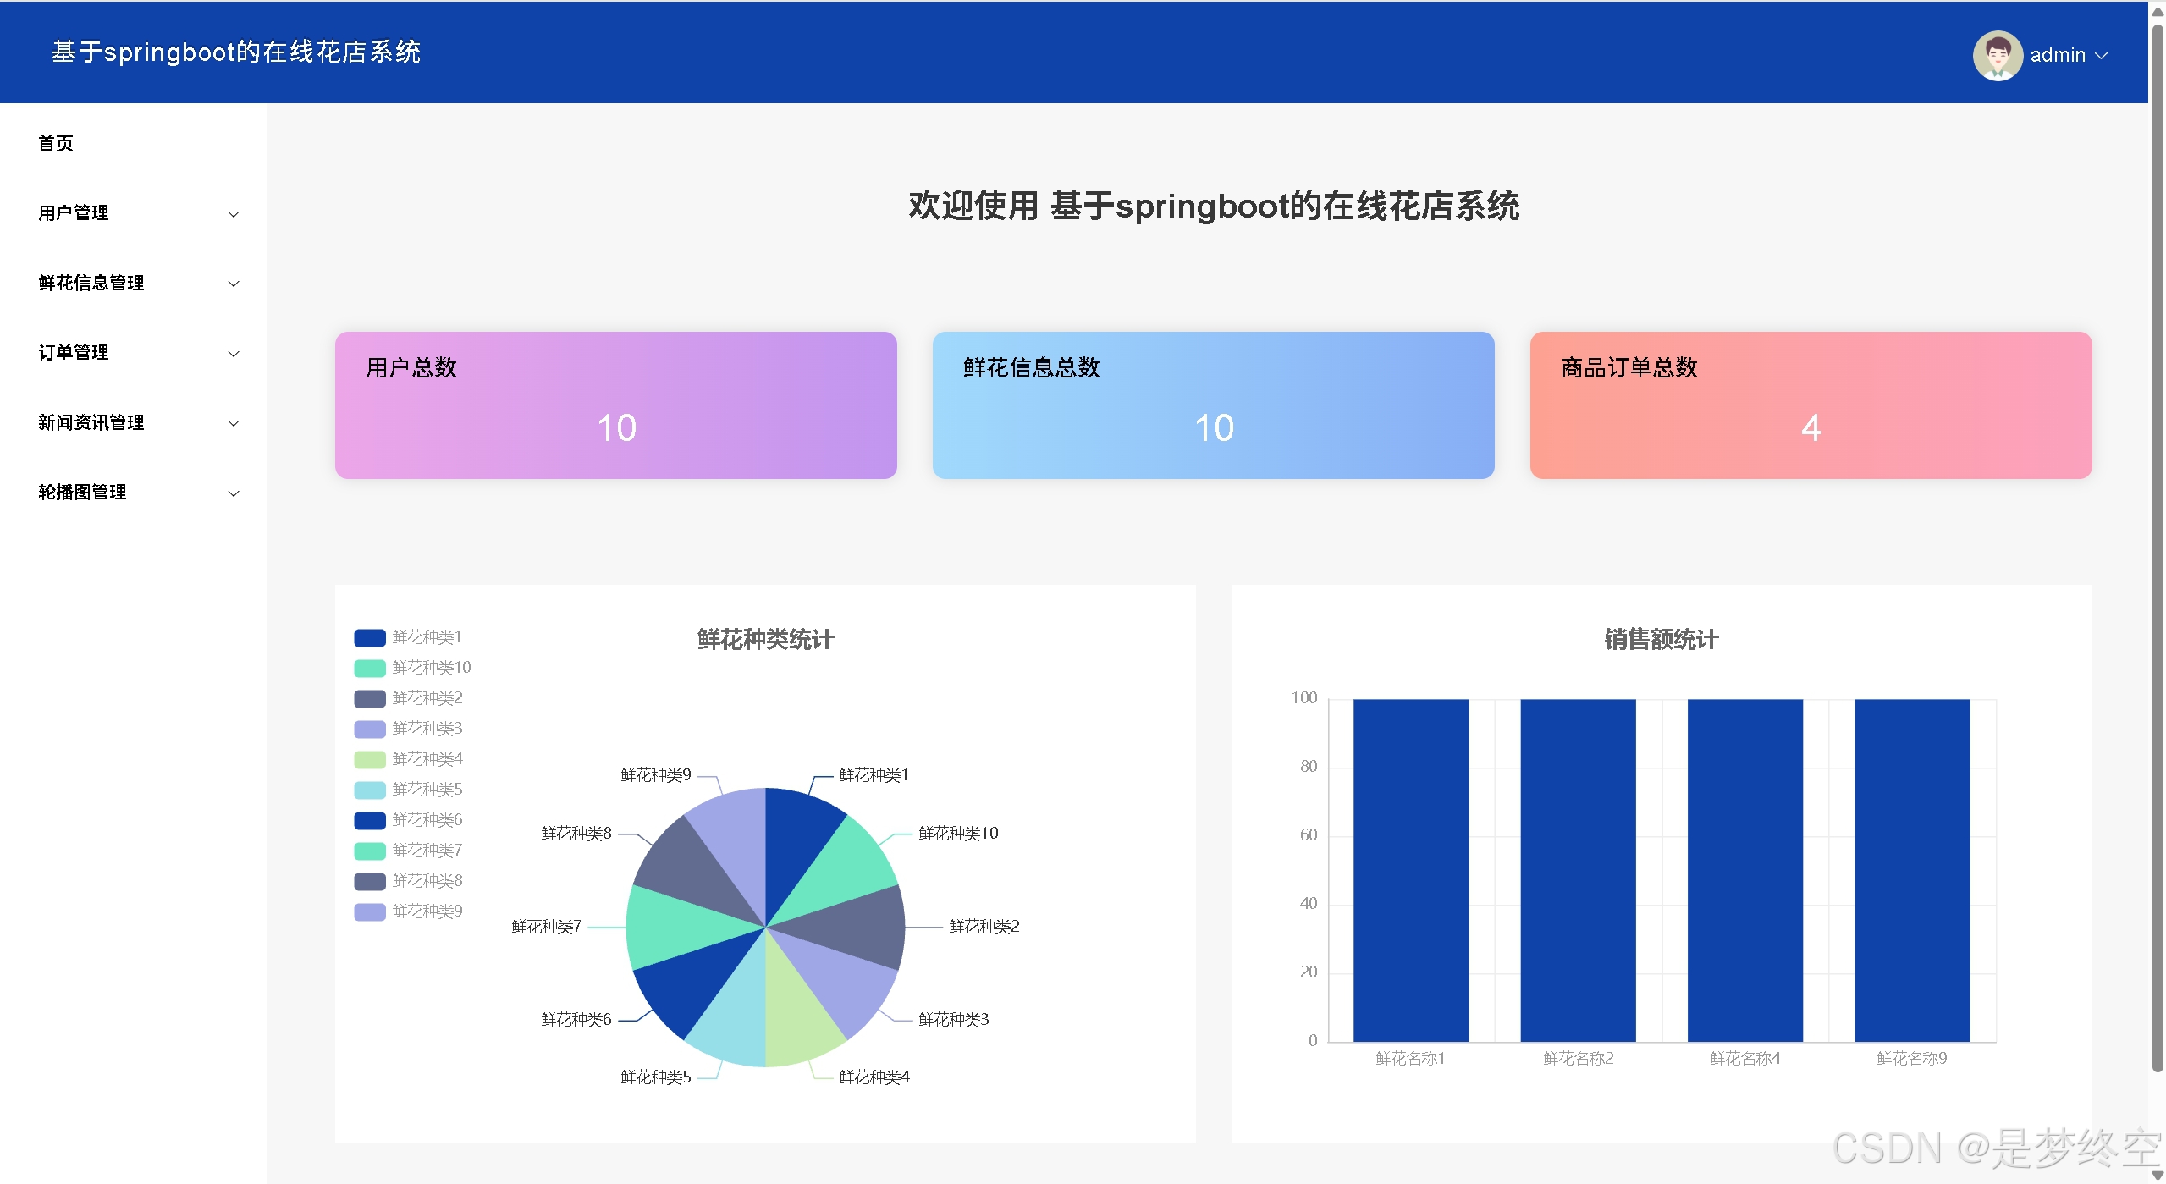2166x1184 pixels.
Task: Expand the 轮播图管理 menu section
Action: point(81,493)
